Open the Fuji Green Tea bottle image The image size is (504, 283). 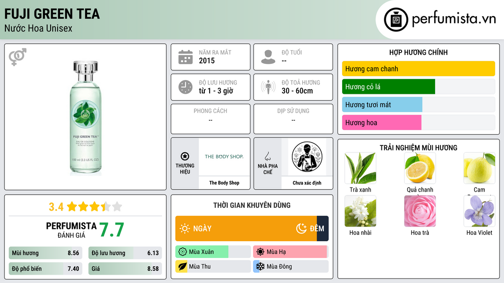click(x=86, y=117)
